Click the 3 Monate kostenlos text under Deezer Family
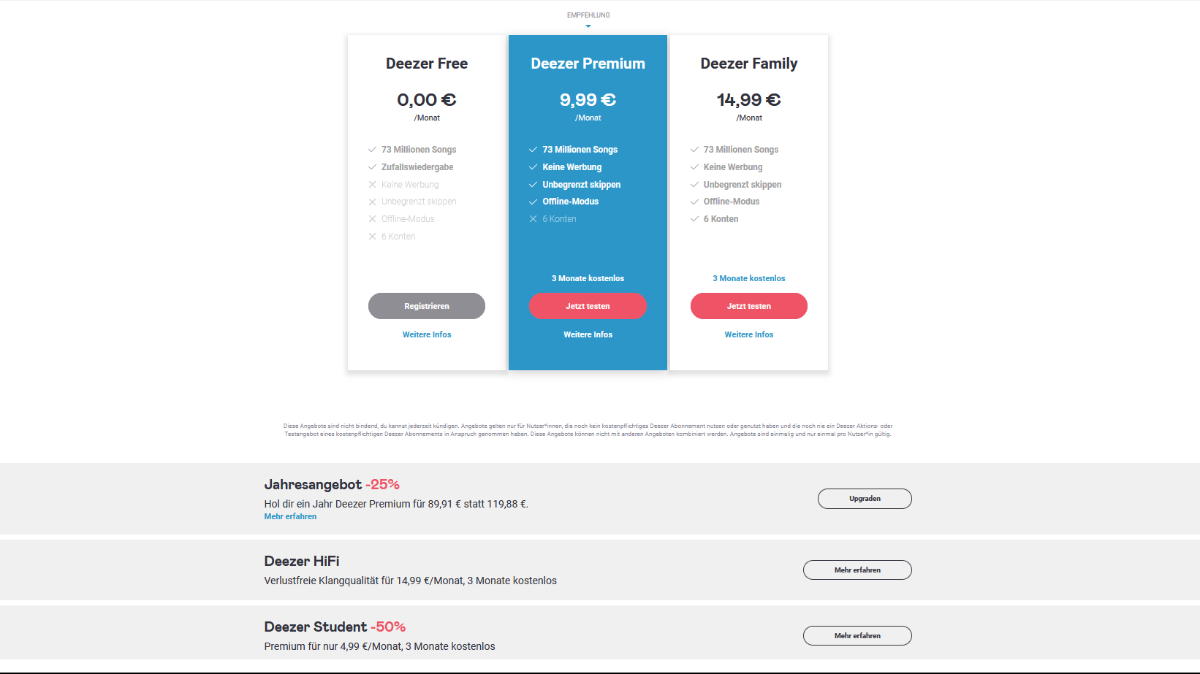 [x=749, y=278]
